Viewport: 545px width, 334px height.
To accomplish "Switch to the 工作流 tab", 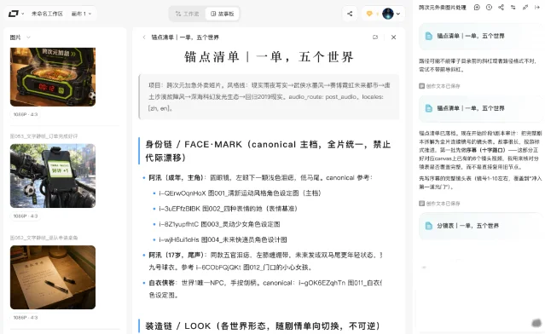I will pyautogui.click(x=188, y=14).
